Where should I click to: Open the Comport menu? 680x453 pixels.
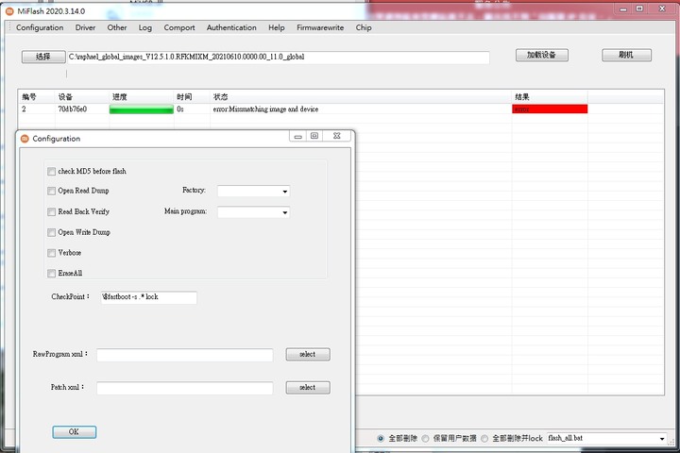[x=179, y=27]
